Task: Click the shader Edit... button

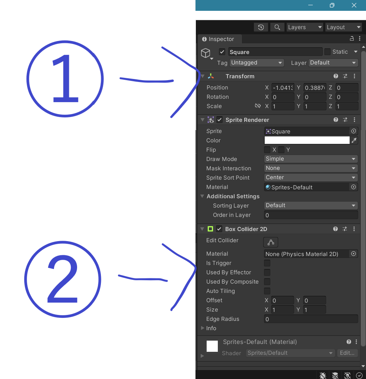Action: coord(347,353)
